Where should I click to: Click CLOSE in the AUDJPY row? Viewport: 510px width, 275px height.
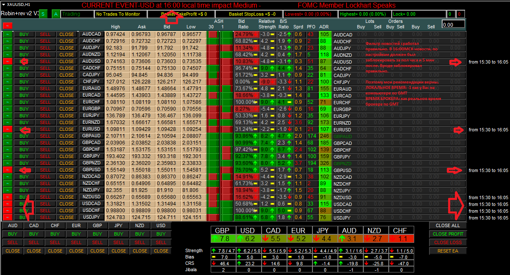[x=67, y=48]
